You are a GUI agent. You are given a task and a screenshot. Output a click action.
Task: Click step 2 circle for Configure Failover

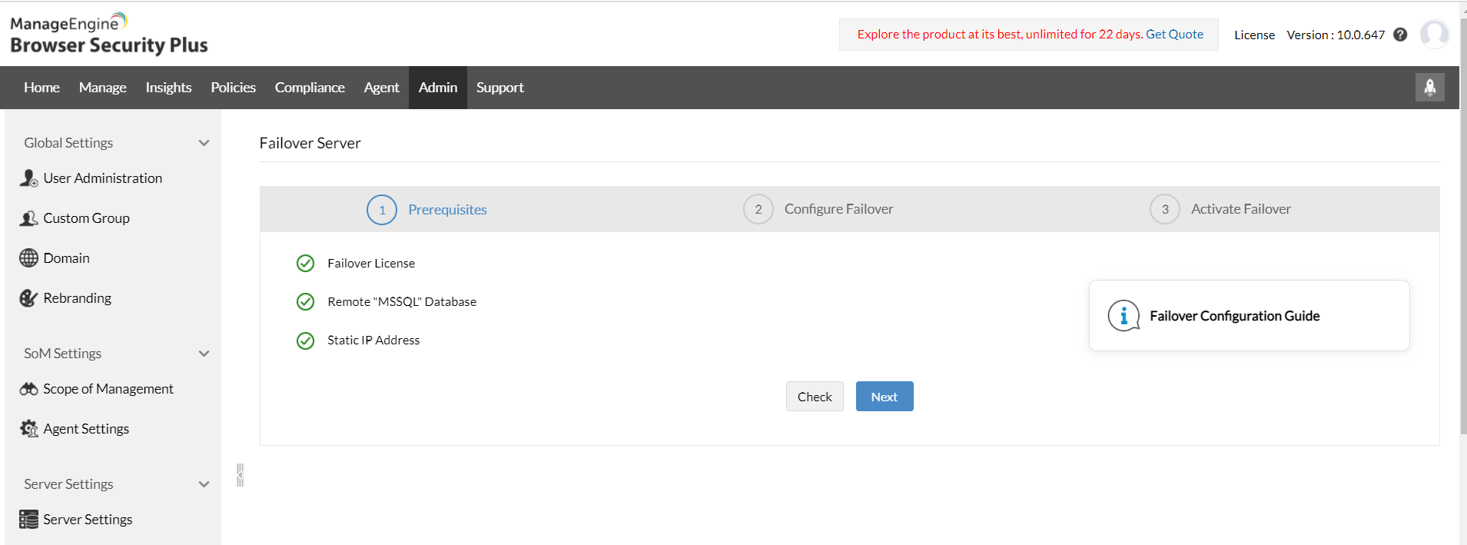click(758, 209)
